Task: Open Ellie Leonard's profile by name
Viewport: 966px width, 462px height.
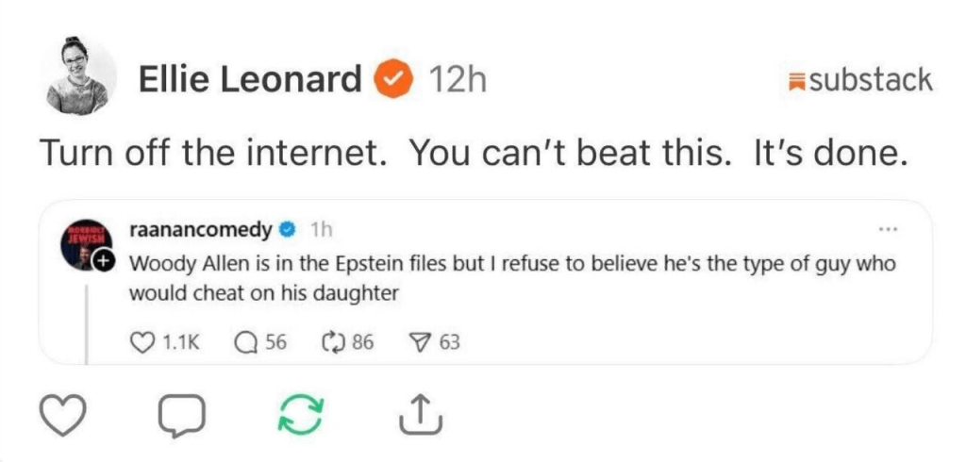Action: click(x=249, y=80)
